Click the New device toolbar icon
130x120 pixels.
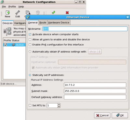click(7, 13)
